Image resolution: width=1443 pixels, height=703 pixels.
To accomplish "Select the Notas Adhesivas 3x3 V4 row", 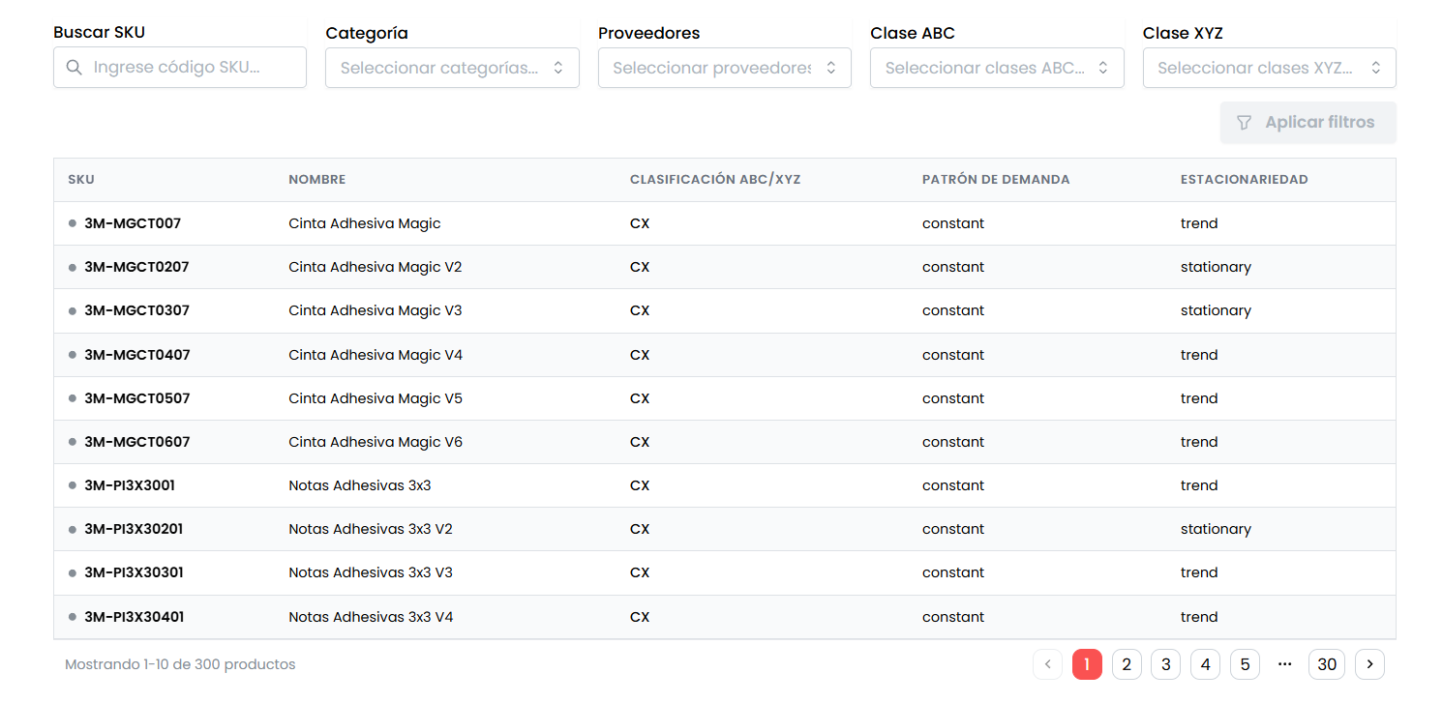I will click(x=371, y=617).
